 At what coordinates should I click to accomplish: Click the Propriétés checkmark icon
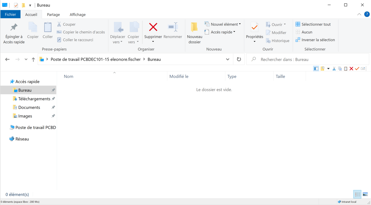[x=254, y=27]
